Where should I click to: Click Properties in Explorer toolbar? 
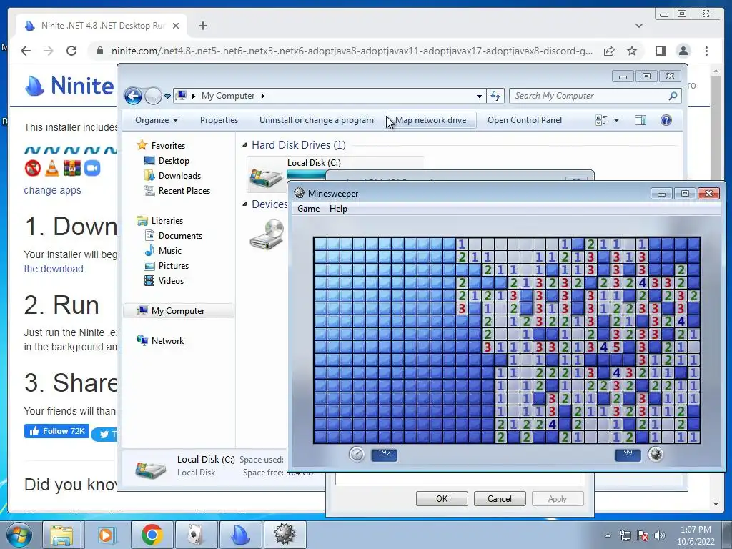pos(219,120)
